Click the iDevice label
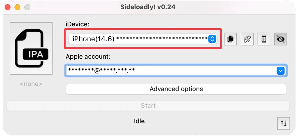 (77, 25)
